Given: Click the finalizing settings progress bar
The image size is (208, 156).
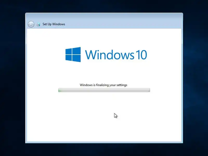Looking at the screenshot, I should tap(104, 90).
